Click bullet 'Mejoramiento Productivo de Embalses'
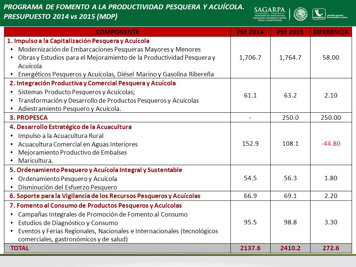 [72, 152]
